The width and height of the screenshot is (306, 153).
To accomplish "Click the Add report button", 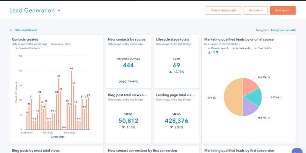I will [282, 10].
